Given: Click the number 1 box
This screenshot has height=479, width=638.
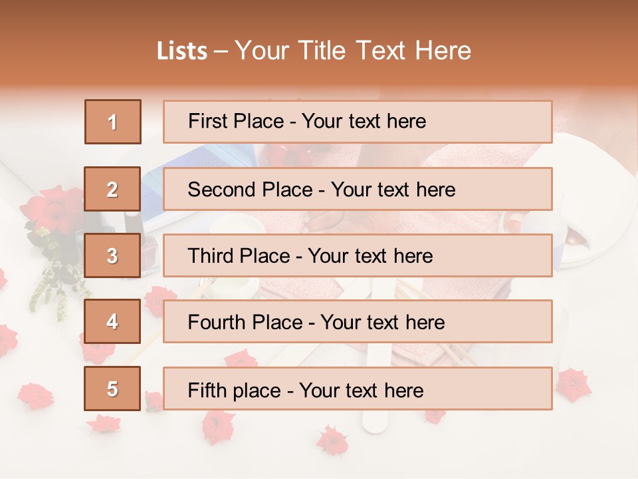Looking at the screenshot, I should coord(113,122).
